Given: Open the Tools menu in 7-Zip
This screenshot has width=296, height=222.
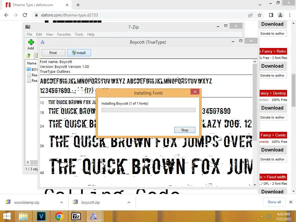Looking at the screenshot, I should pos(79,34).
